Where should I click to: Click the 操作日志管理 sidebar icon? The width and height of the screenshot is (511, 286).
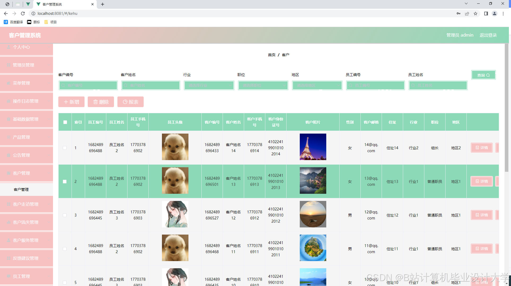(9, 101)
